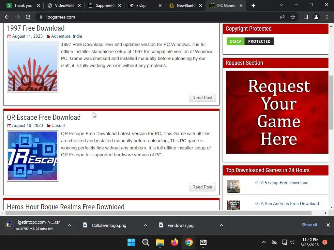Click the forward navigation arrow
334x250 pixels.
click(18, 17)
